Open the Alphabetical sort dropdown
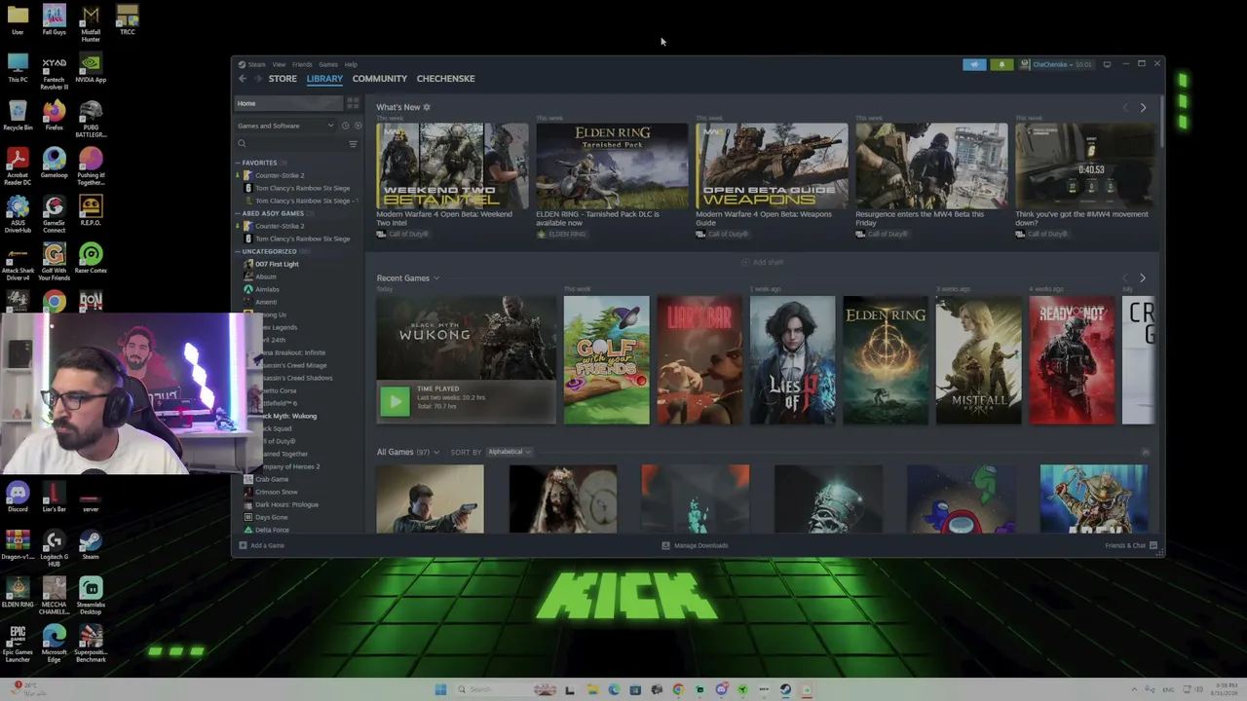Viewport: 1247px width, 701px height. pos(508,452)
